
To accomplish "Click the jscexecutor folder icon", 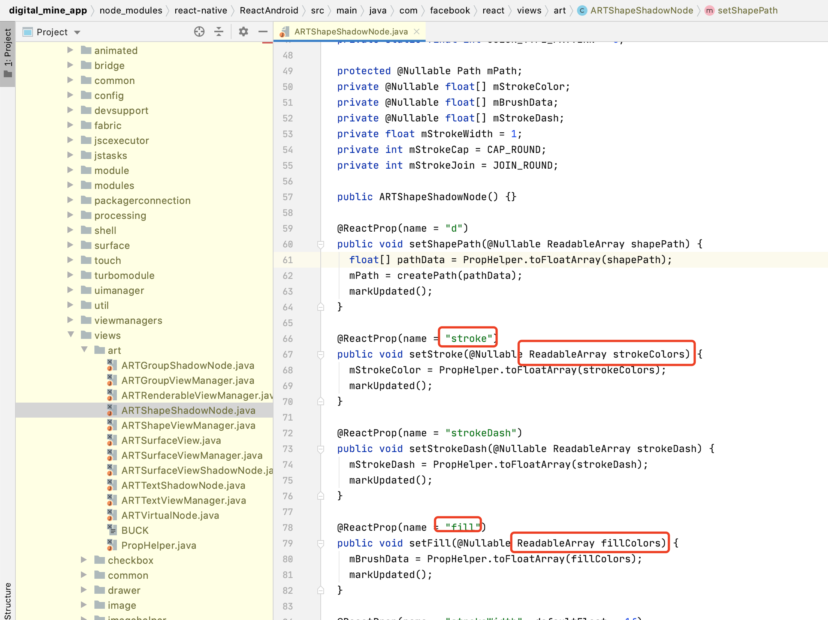I will coord(86,140).
